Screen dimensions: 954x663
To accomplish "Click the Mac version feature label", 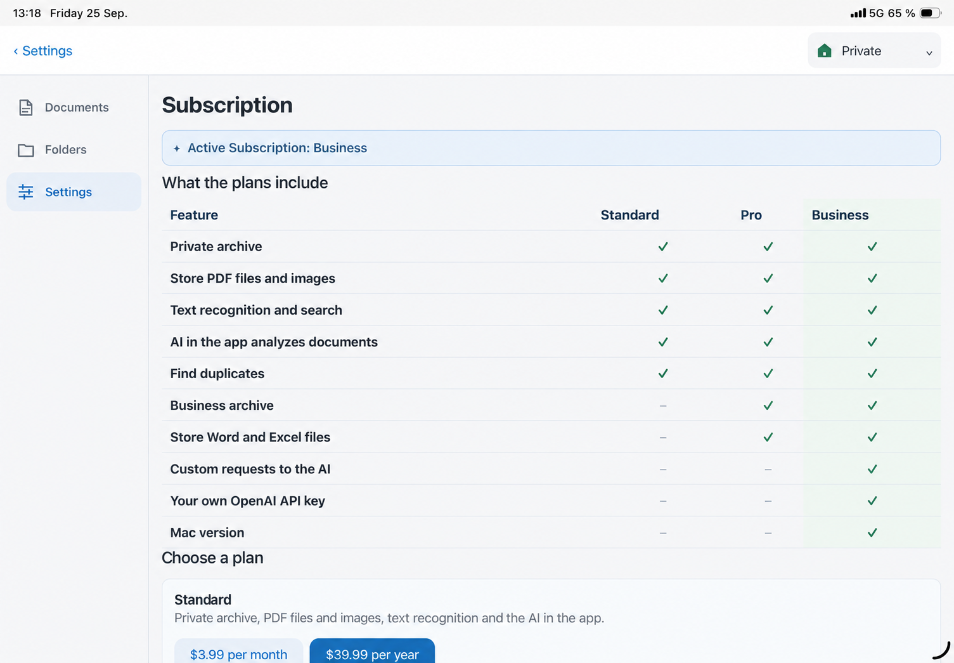I will coord(207,532).
